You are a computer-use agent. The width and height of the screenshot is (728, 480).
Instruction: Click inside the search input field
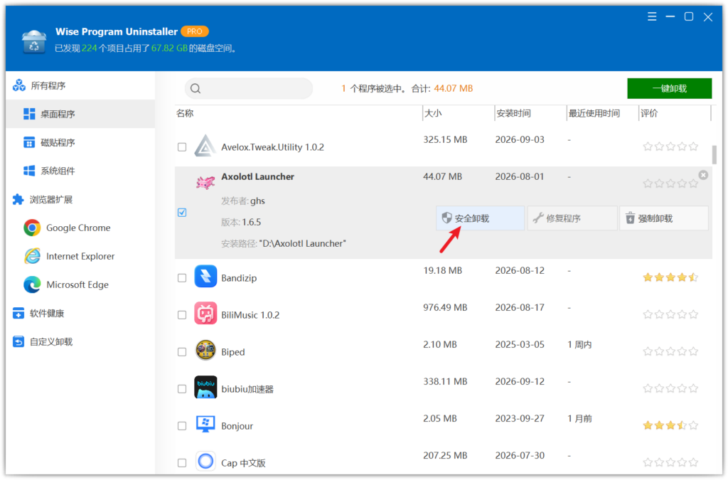point(249,88)
